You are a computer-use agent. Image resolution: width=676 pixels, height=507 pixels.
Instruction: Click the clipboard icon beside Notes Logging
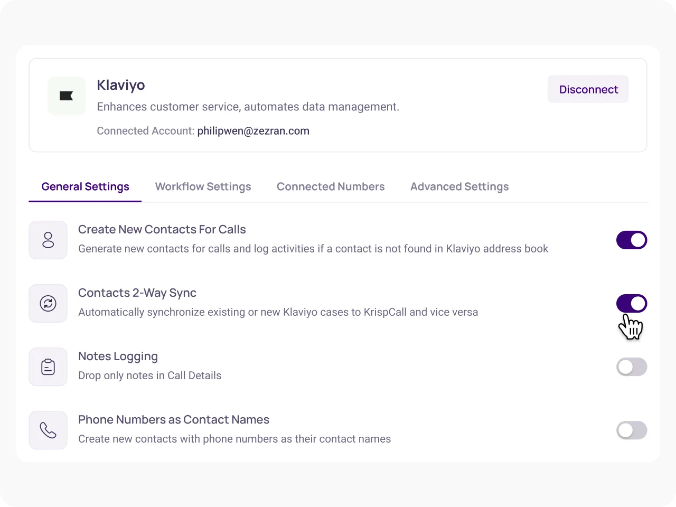(48, 367)
